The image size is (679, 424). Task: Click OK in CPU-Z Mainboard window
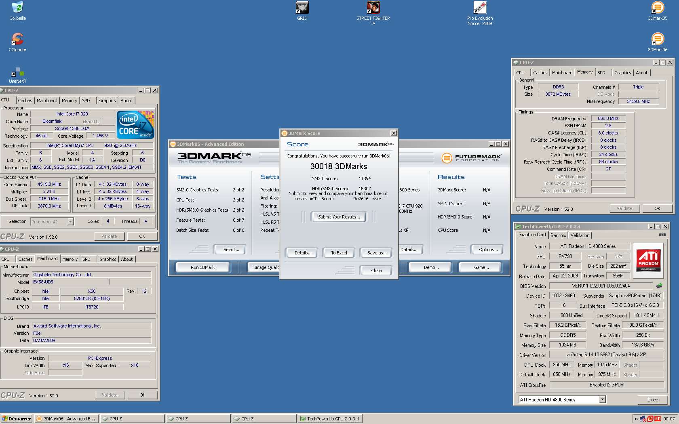click(x=142, y=395)
